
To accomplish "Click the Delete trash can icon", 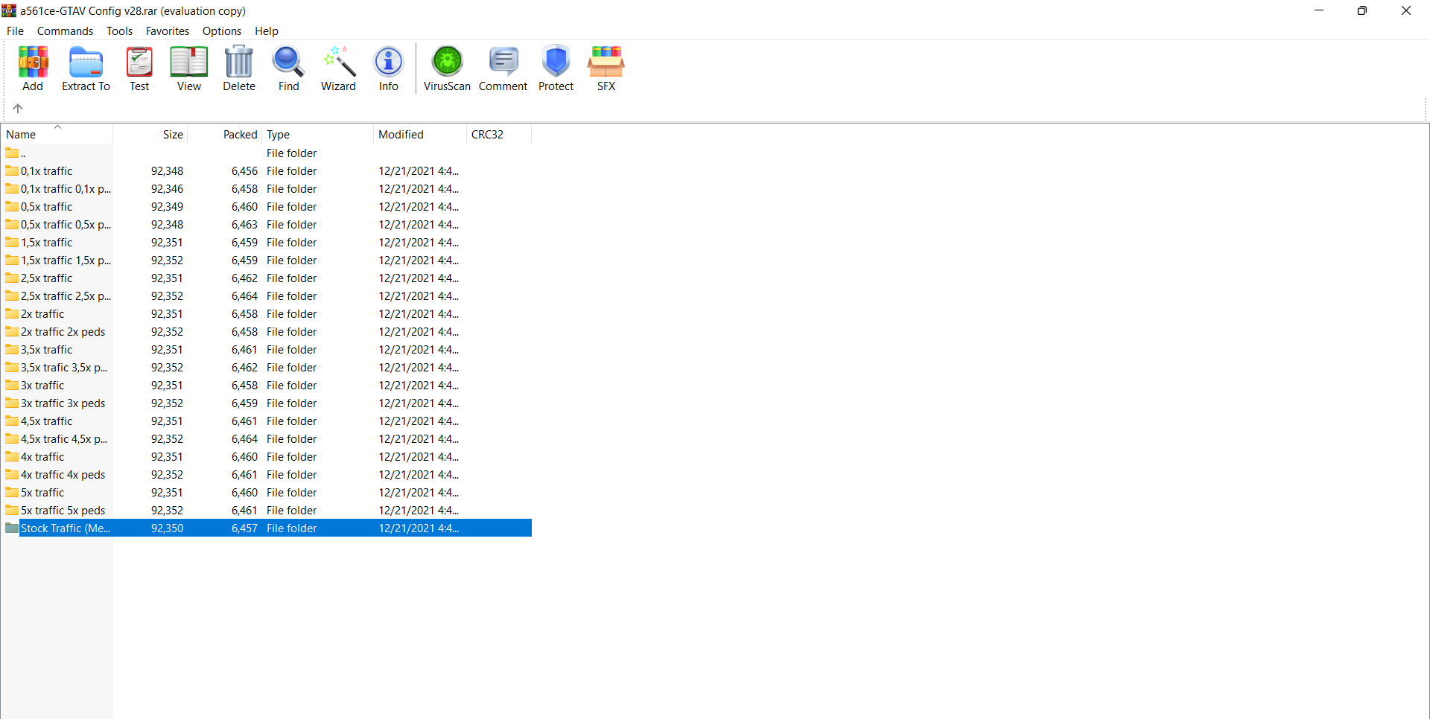I will coord(239,62).
